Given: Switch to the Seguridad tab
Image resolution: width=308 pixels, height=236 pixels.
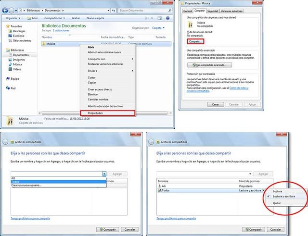Looking at the screenshot, I should pos(213,11).
